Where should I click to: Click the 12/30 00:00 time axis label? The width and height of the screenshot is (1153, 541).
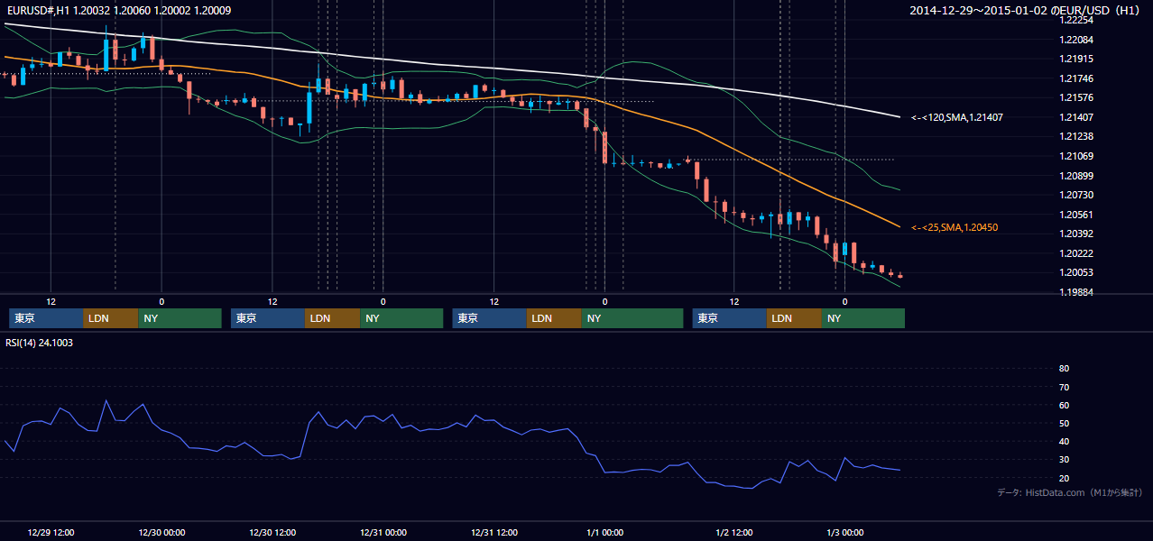click(161, 532)
